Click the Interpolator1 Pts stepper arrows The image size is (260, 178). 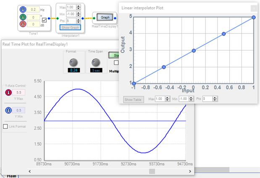[79, 21]
